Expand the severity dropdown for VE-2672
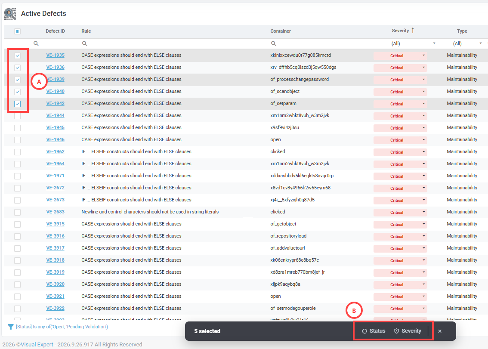This screenshot has height=349, width=488. [x=423, y=188]
